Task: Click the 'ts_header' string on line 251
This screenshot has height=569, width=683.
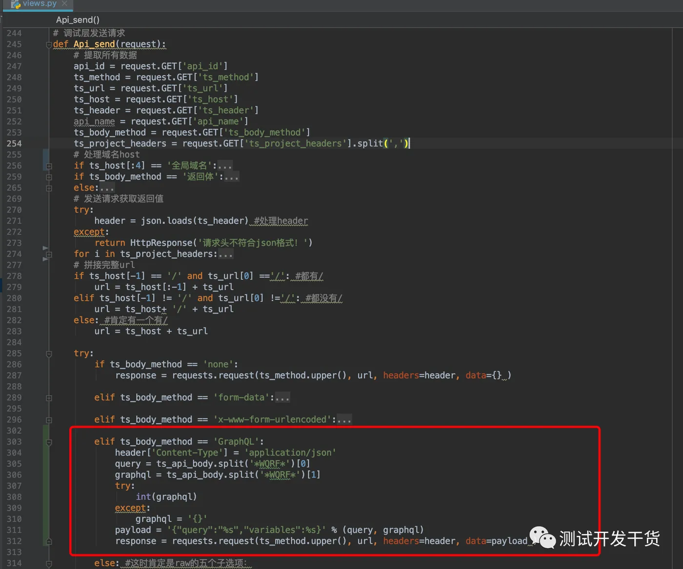Action: [225, 110]
